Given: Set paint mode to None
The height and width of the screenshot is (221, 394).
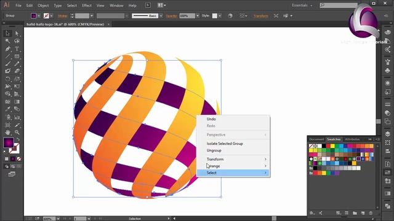Looking at the screenshot, I should click(x=19, y=159).
